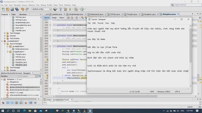Click the Save All toolbar icon
Image resolution: width=202 pixels, height=113 pixels.
[x=17, y=9]
